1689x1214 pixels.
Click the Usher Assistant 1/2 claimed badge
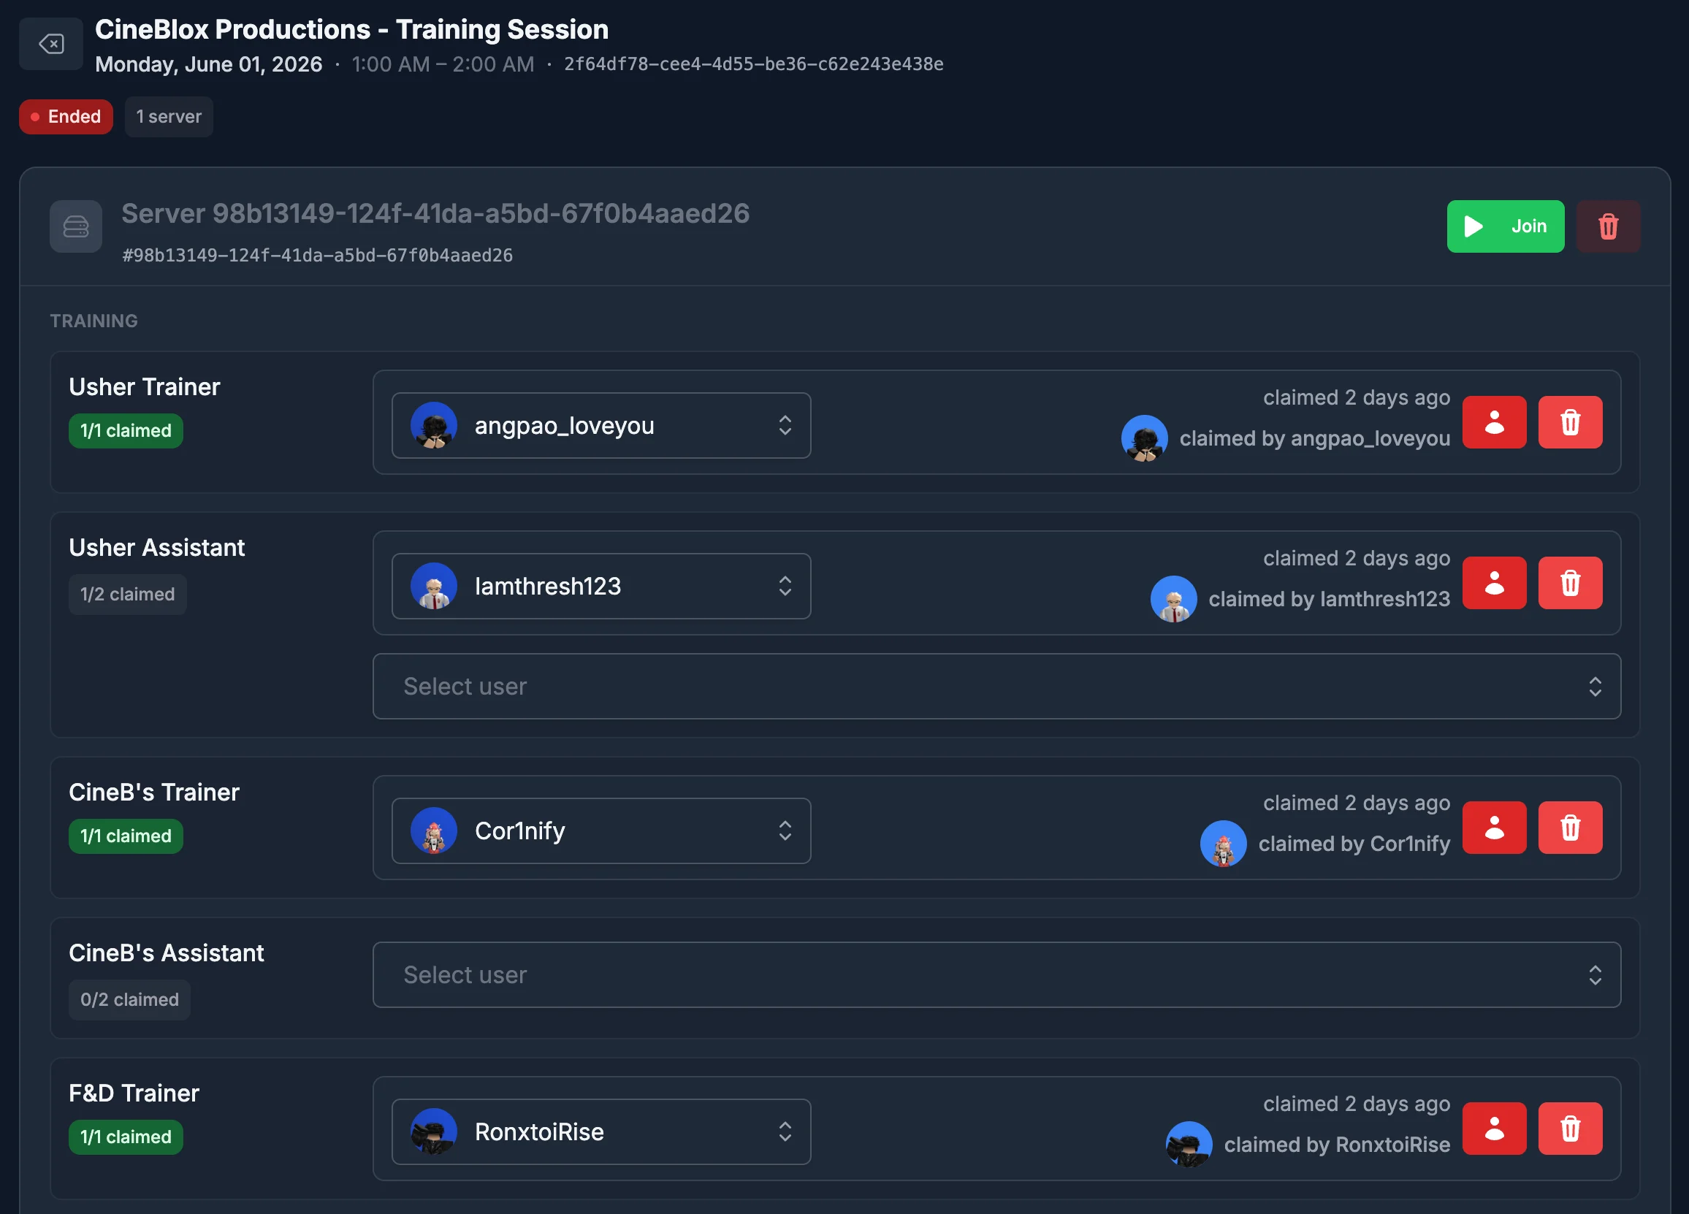coord(127,595)
